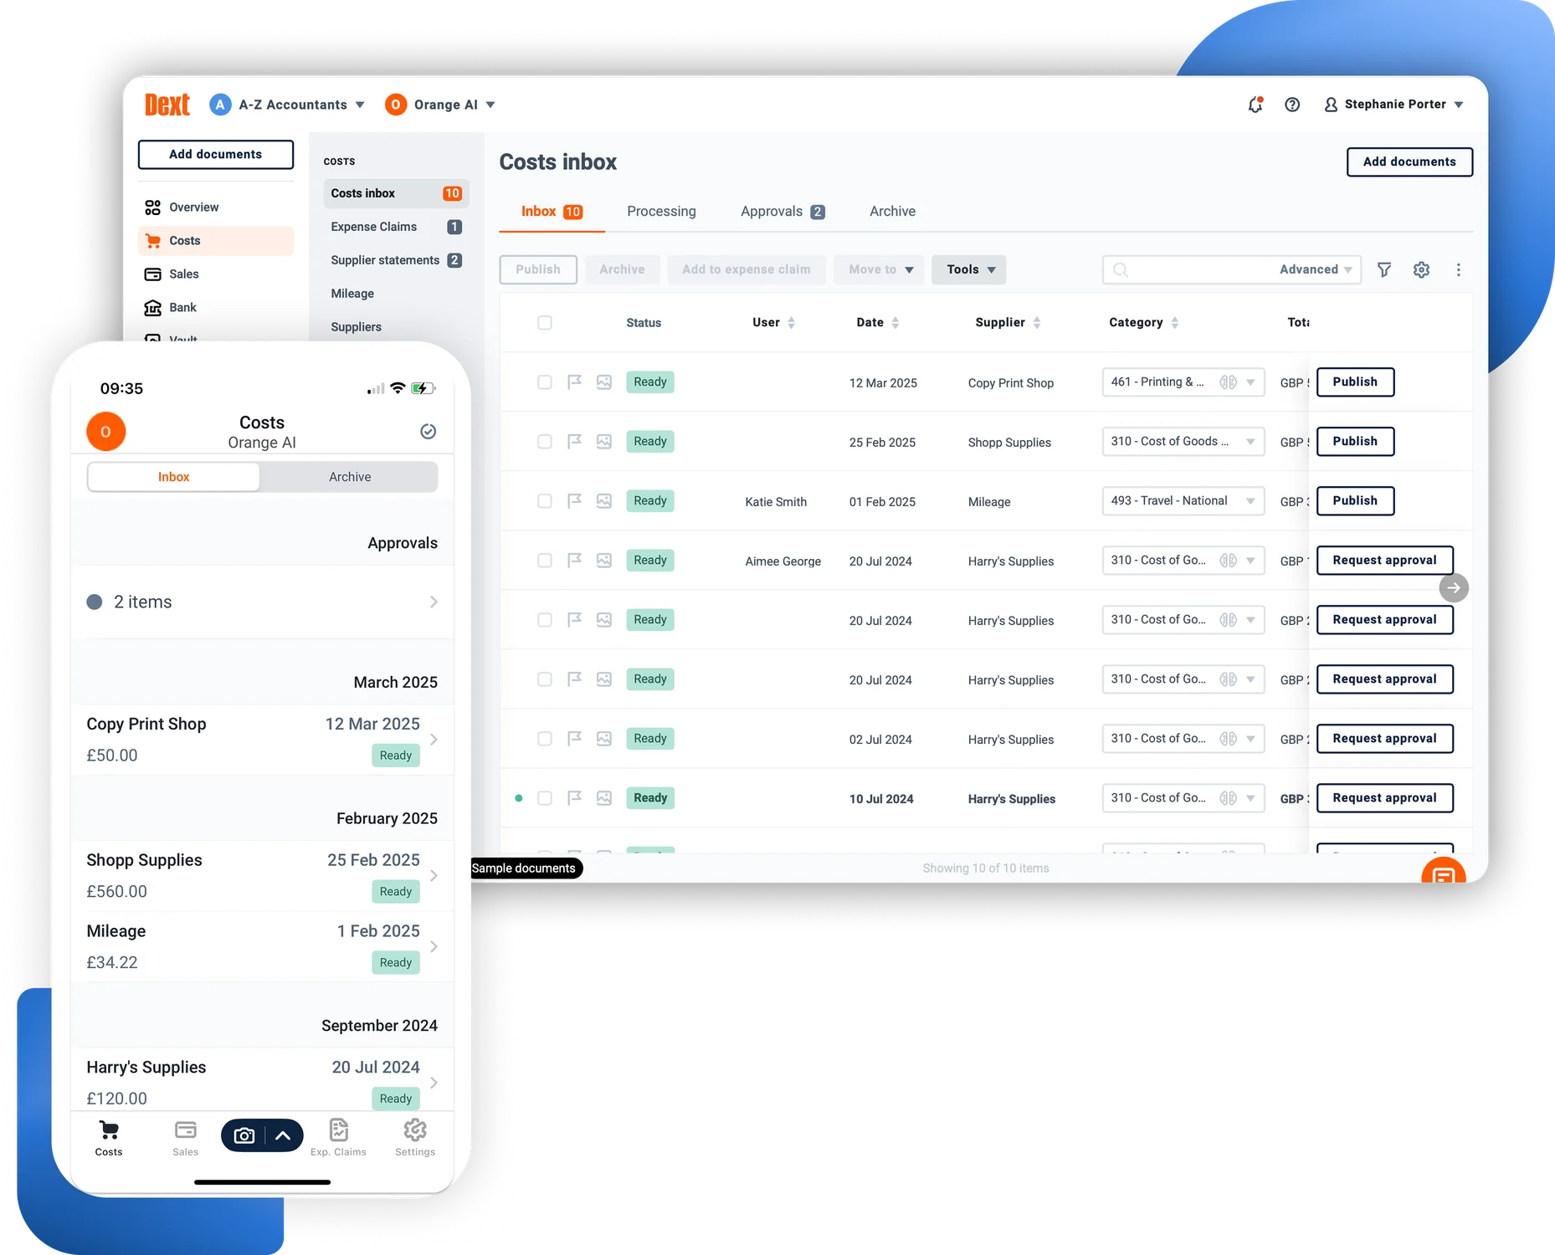Tick checkbox for Aimee George row
Image resolution: width=1555 pixels, height=1255 pixels.
[545, 561]
